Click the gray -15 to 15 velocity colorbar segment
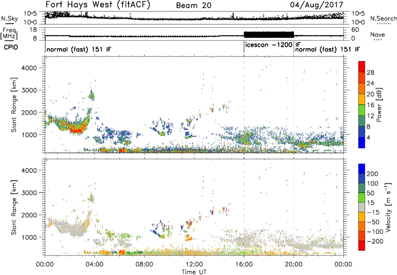 (x=362, y=207)
